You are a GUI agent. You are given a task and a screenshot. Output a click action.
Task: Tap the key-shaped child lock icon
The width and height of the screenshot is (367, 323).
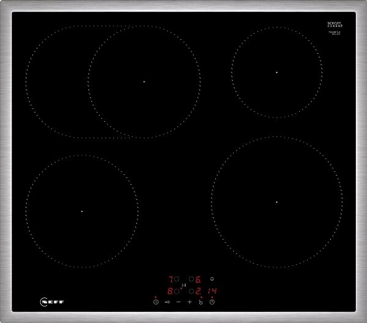point(166,302)
